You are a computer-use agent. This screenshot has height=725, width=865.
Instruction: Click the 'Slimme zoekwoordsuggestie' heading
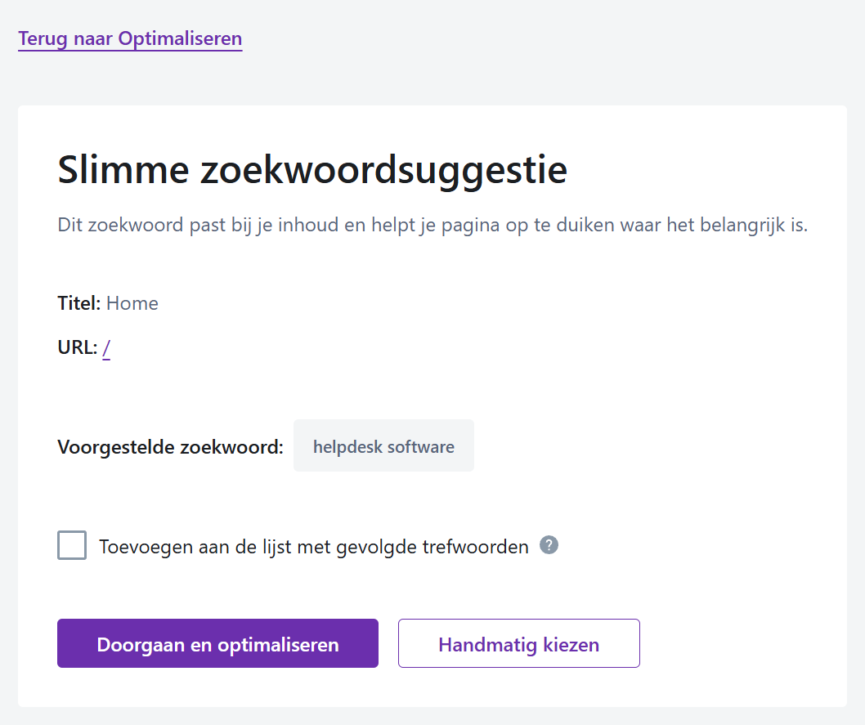tap(311, 170)
